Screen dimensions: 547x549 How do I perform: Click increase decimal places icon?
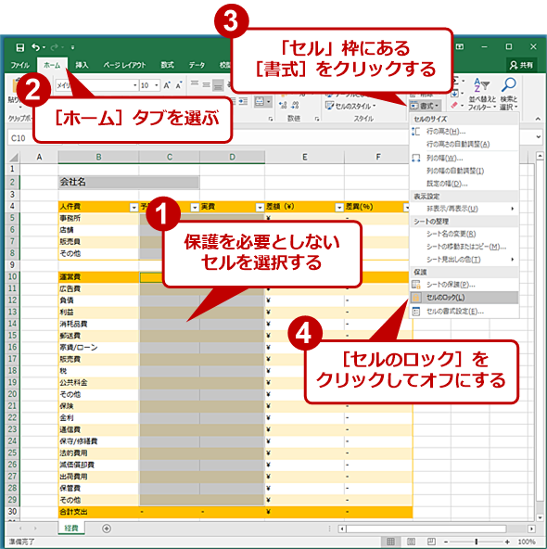(x=283, y=105)
